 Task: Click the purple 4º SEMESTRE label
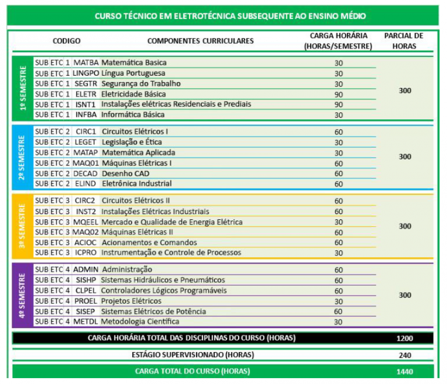(x=23, y=296)
